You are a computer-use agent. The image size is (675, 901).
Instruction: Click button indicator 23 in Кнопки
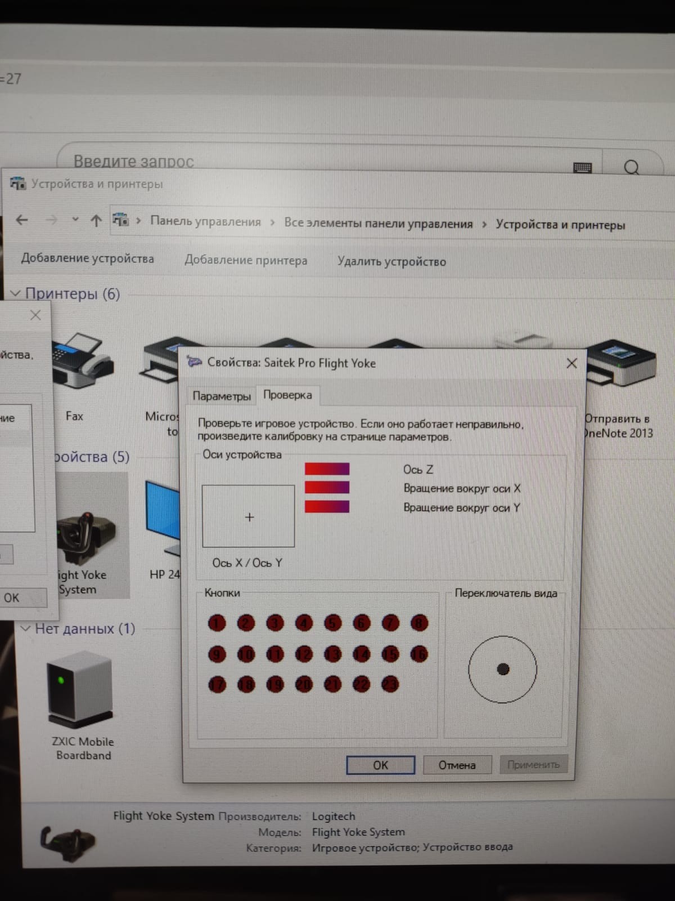point(390,684)
